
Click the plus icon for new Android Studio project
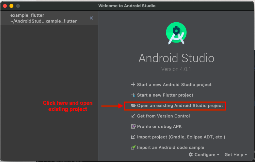(x=133, y=84)
